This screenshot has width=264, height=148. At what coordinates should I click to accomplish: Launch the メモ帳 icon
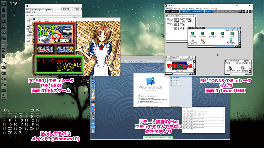coord(202,41)
